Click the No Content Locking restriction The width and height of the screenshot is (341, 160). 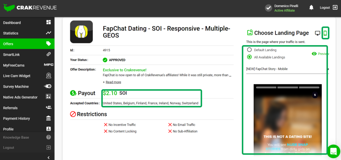[x=120, y=131]
